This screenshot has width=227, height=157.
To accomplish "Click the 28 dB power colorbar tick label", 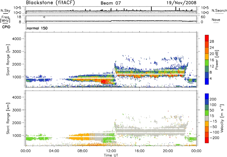I will pos(212,41).
